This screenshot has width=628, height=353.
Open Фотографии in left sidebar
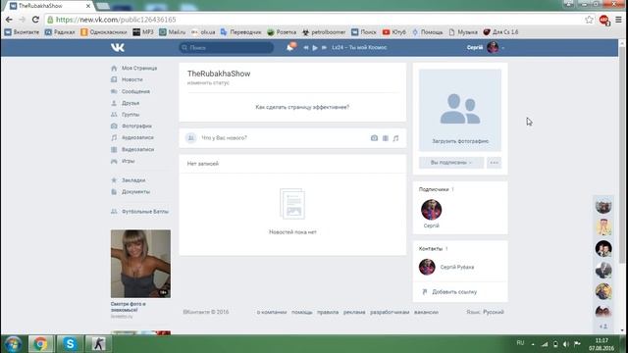click(136, 126)
